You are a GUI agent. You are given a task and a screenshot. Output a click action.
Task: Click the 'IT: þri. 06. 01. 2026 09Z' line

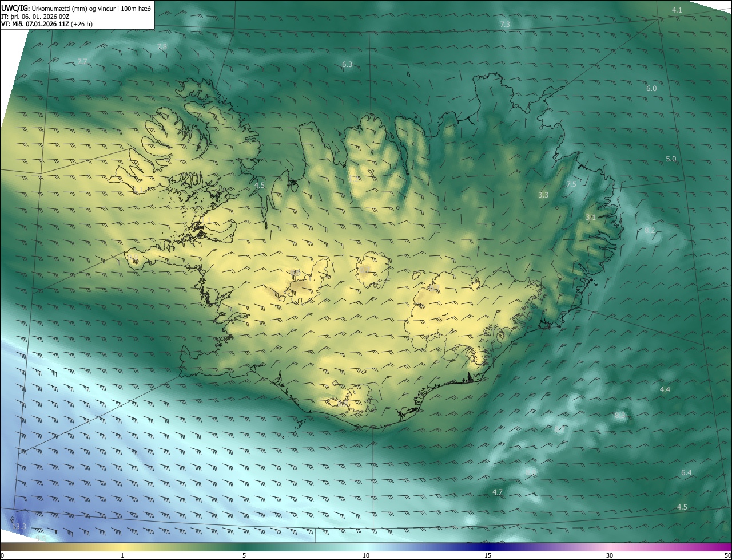point(35,17)
